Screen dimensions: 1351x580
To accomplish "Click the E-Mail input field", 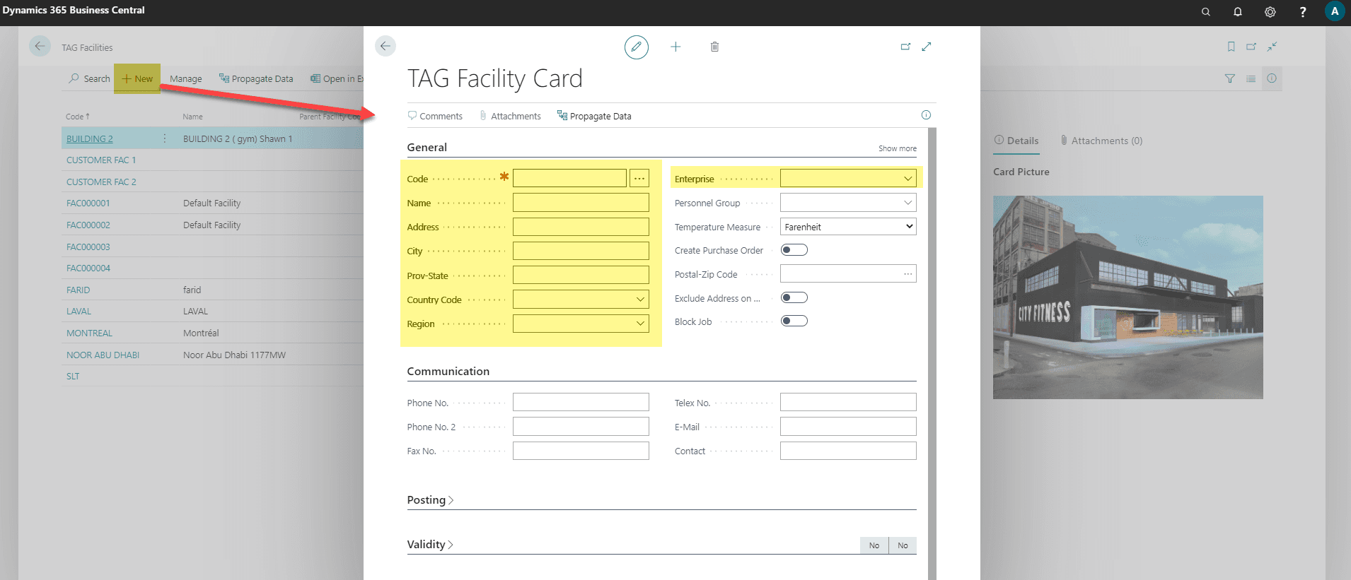I will click(x=848, y=427).
